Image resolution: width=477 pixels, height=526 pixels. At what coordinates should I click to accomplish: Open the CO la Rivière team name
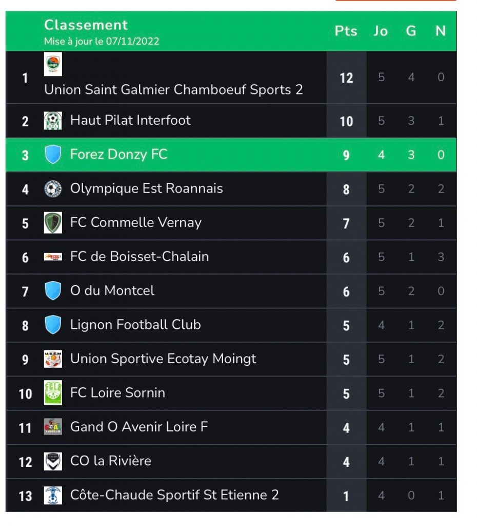coord(111,461)
